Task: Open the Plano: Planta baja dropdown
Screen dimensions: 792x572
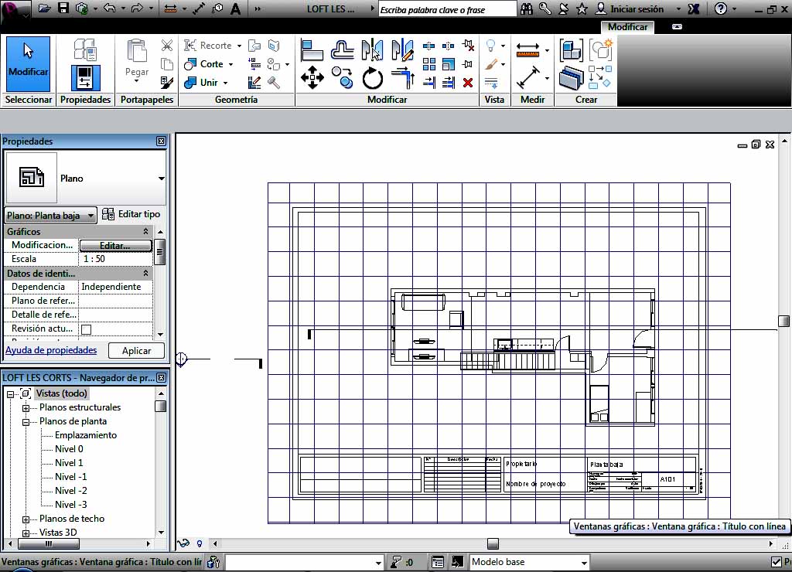Action: (x=51, y=216)
